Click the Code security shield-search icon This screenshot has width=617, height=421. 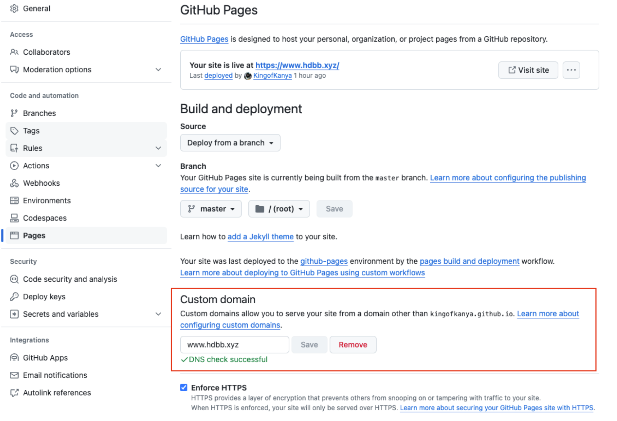(14, 279)
